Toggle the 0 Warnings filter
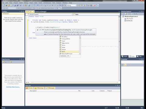This screenshot has width=146, height=109. [39, 88]
